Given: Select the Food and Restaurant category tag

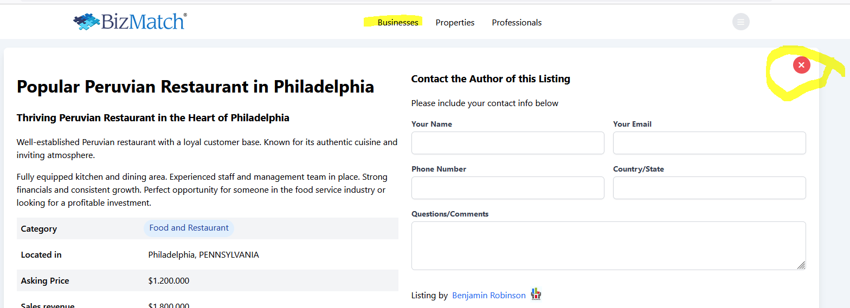Looking at the screenshot, I should point(189,228).
